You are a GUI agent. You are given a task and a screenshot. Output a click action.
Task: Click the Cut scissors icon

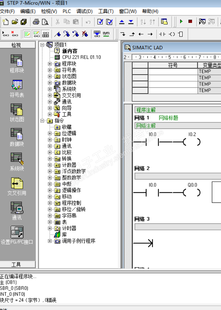point(58,22)
